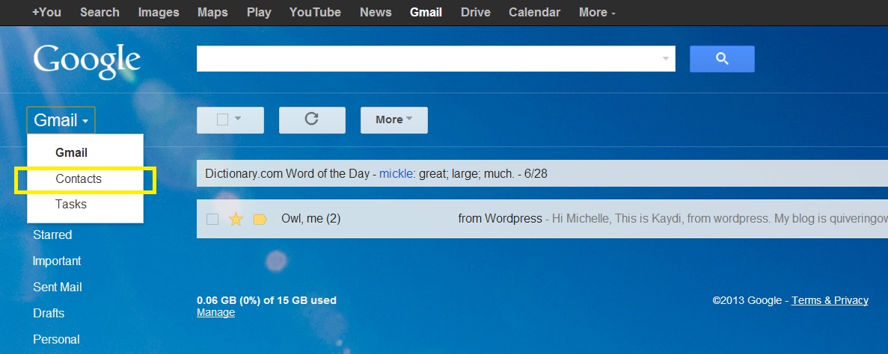888x354 pixels.
Task: Select Contacts from the Gmail menu
Action: (79, 179)
